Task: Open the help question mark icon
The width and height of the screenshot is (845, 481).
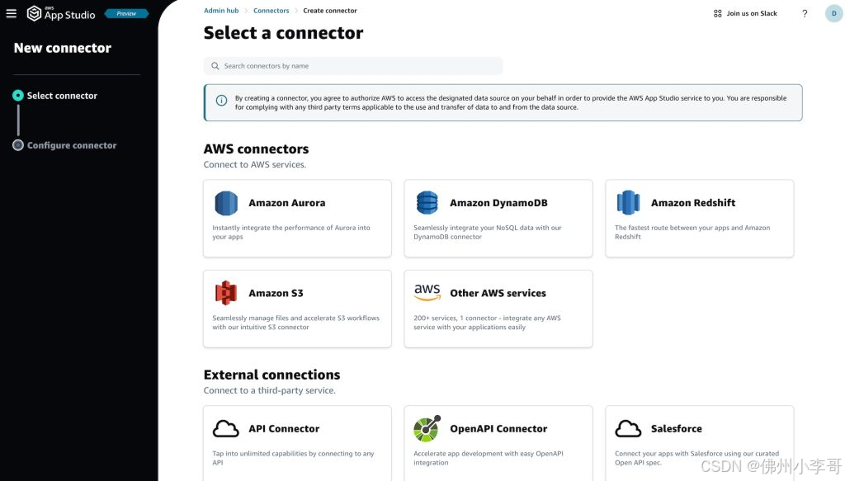Action: [805, 13]
